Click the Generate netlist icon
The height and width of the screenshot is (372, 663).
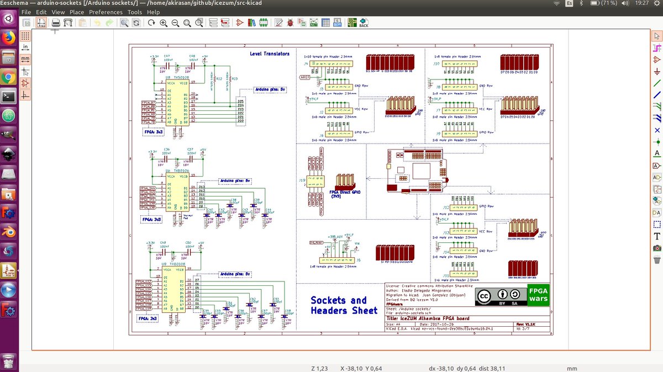coord(313,23)
